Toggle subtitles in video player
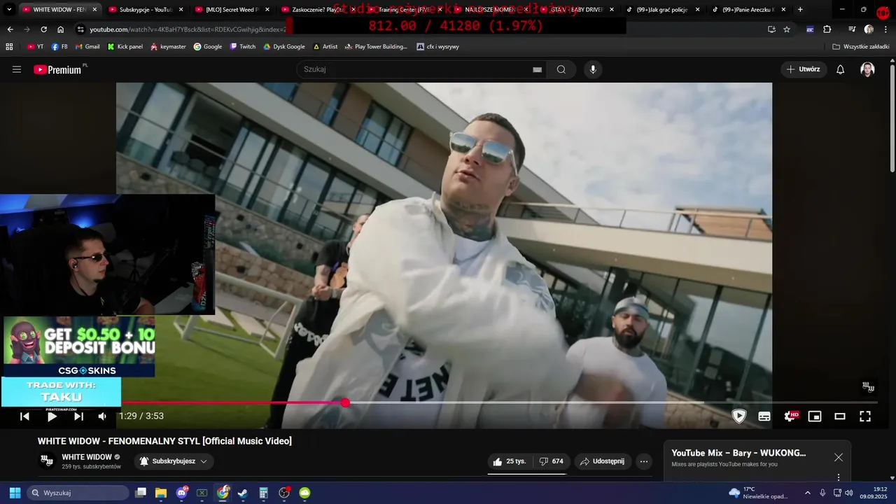Viewport: 896px width, 504px height. (764, 416)
